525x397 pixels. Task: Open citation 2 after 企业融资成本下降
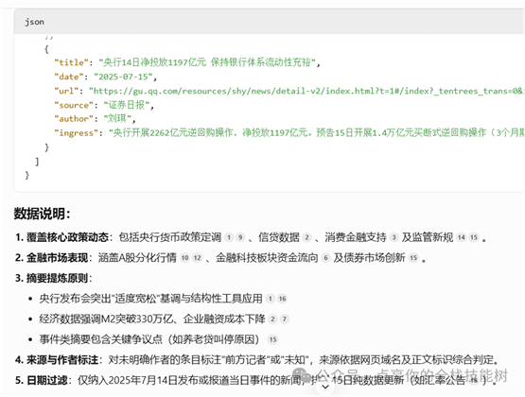pyautogui.click(x=272, y=319)
